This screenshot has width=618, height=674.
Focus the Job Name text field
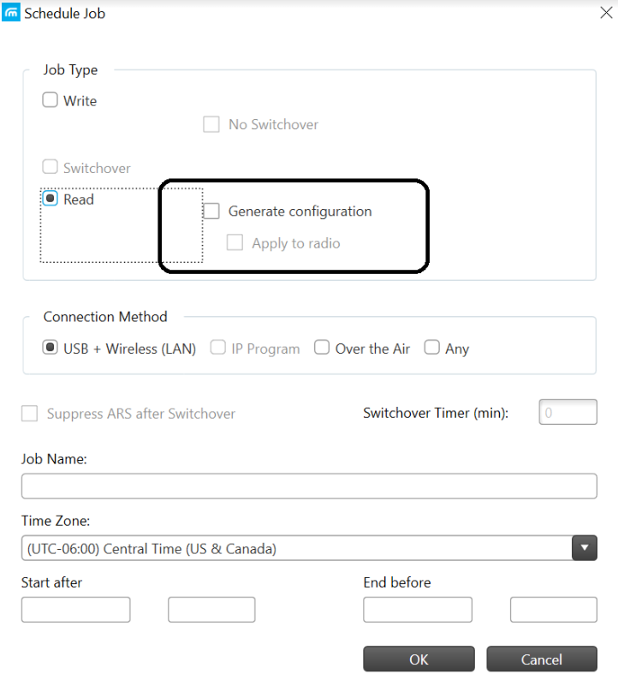[x=309, y=486]
